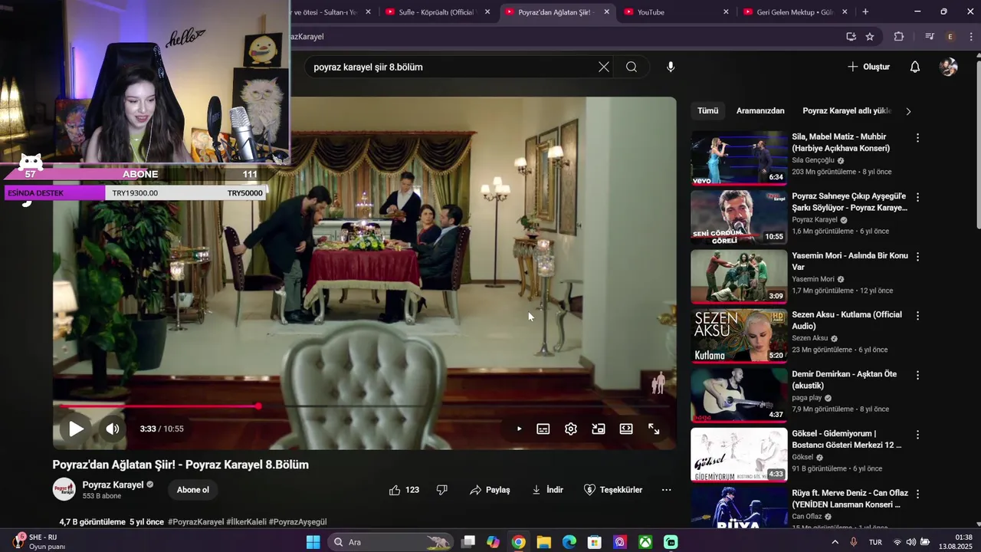The image size is (981, 552).
Task: Open options menu for Rüya ft. Merve Deniz
Action: click(x=917, y=494)
